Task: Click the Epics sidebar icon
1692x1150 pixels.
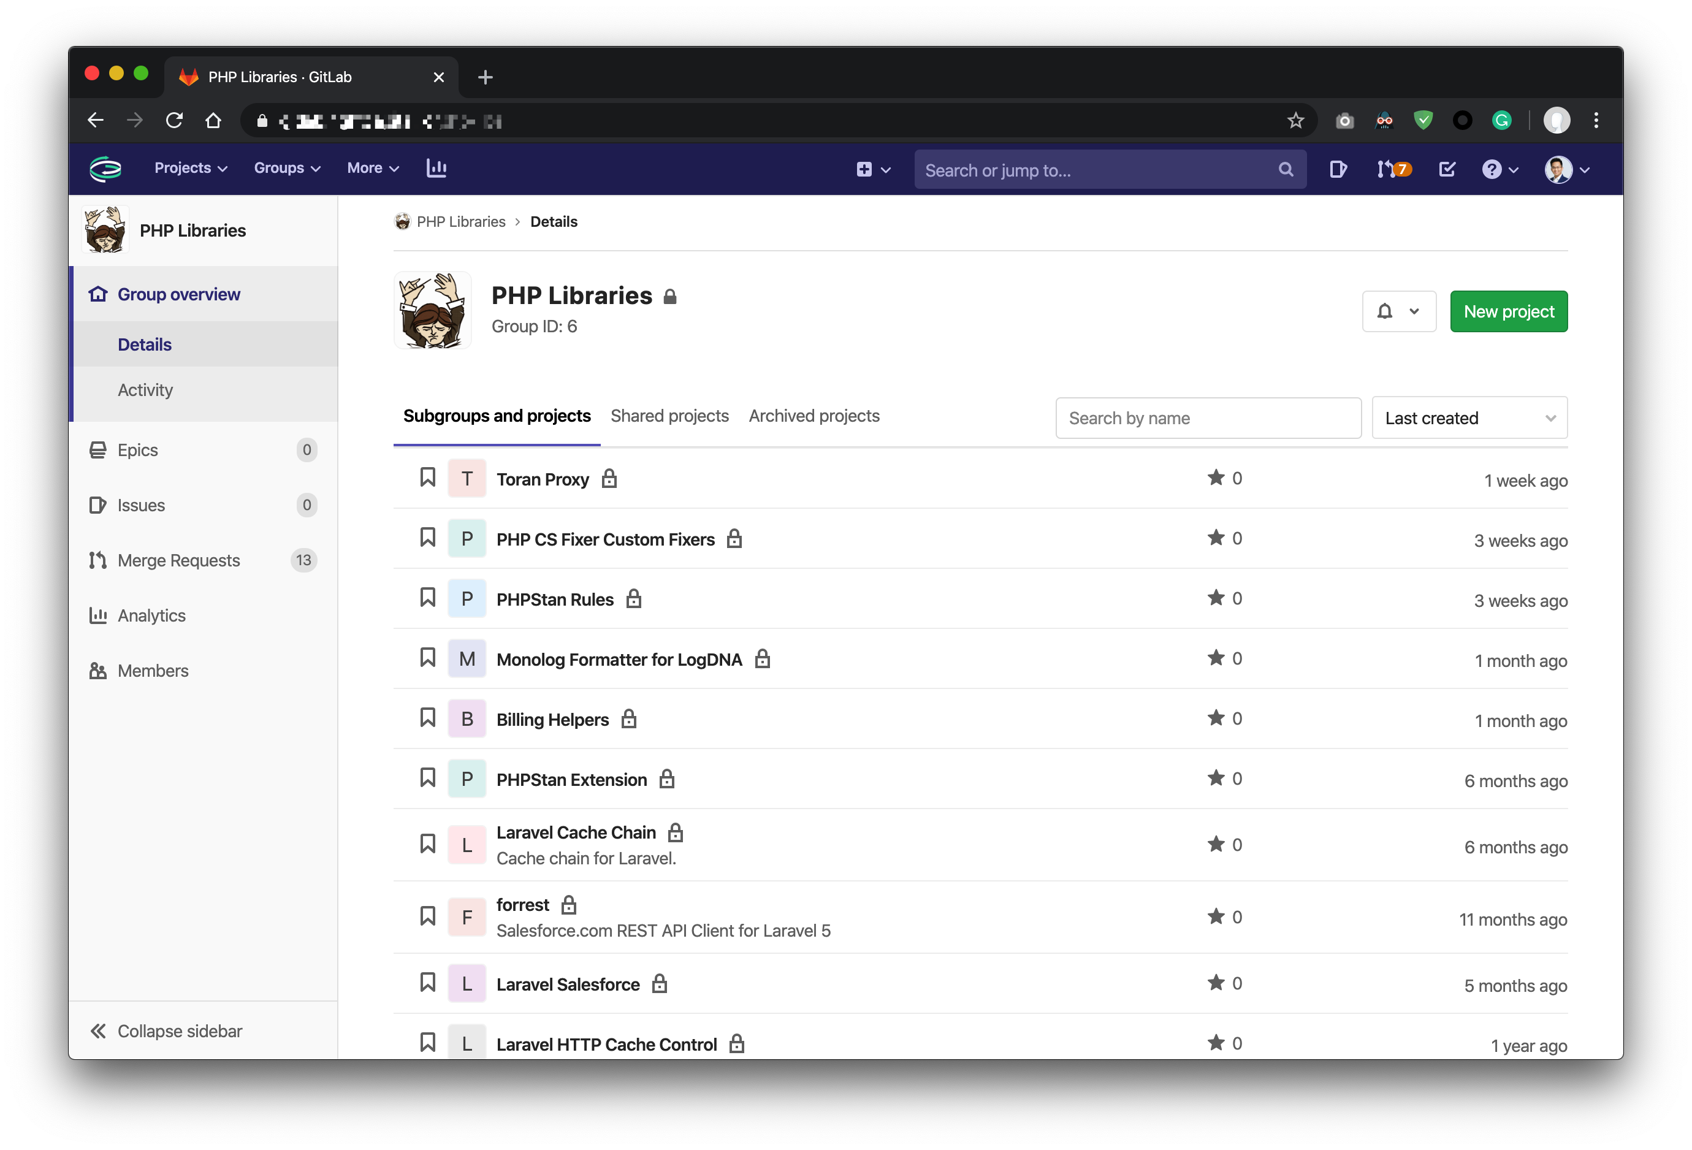Action: [x=97, y=450]
